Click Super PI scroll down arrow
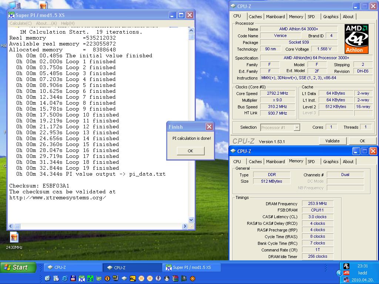 (191, 220)
